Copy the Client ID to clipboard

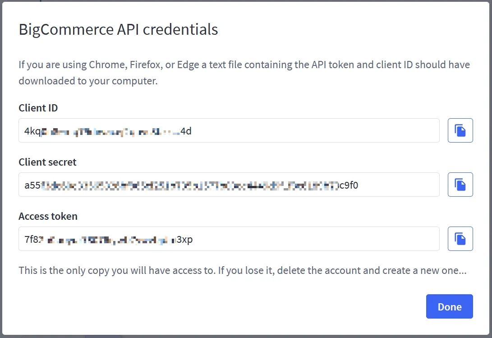click(460, 130)
